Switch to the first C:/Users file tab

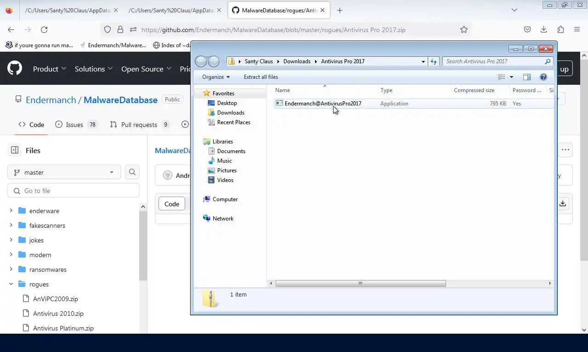click(x=71, y=10)
